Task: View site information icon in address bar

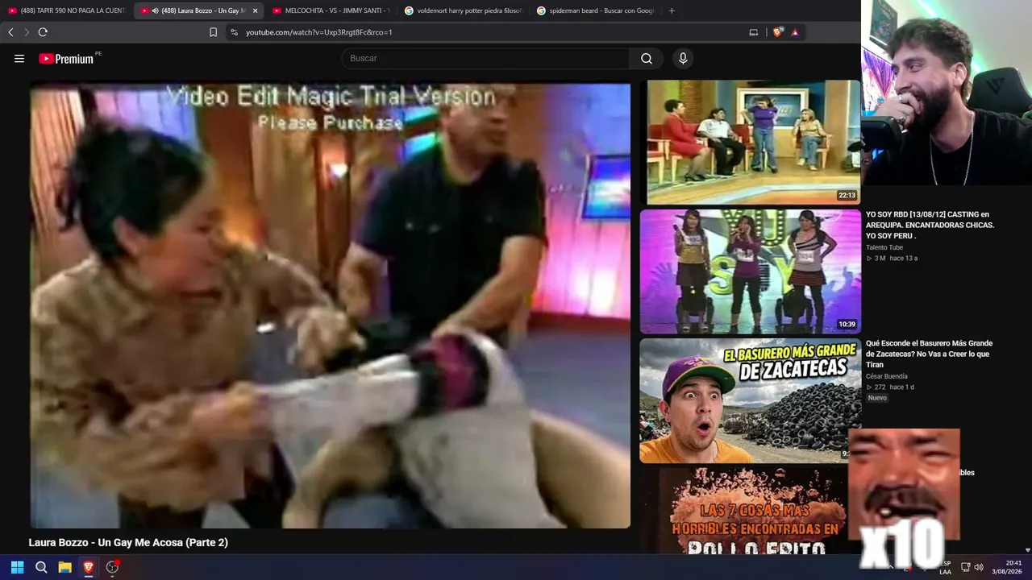Action: (x=234, y=32)
